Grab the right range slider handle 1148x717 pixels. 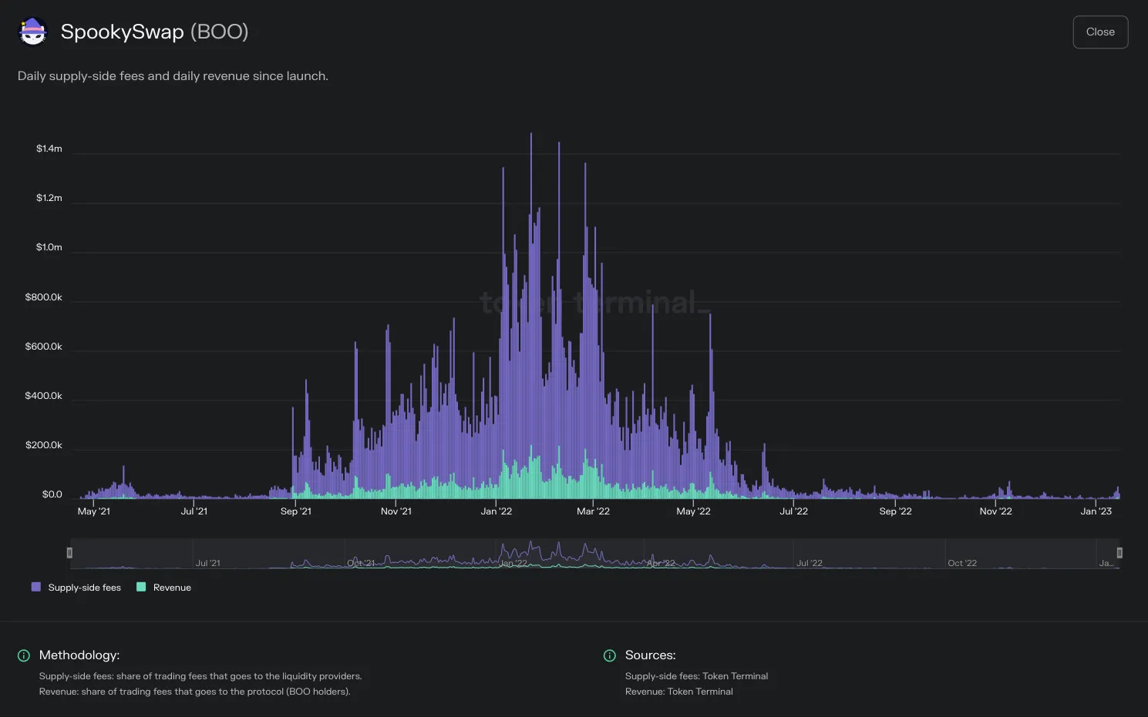(x=1119, y=553)
